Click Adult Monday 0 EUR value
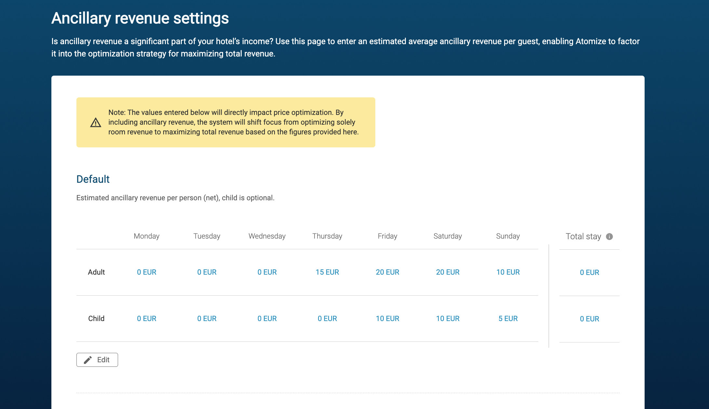This screenshot has width=709, height=409. 146,272
